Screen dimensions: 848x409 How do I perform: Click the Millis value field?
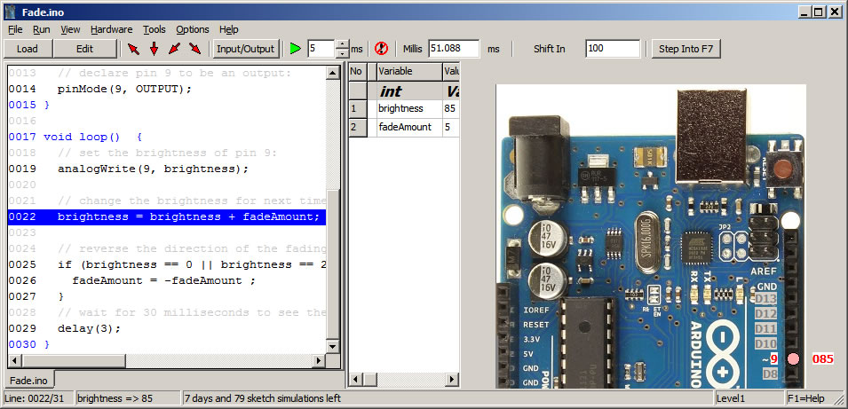453,49
